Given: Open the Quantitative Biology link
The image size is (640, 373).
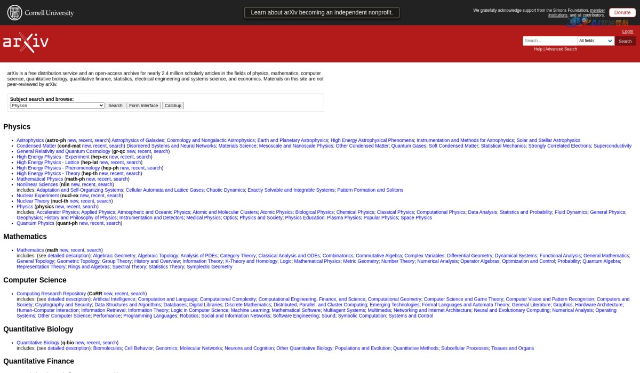Looking at the screenshot, I should coord(38,343).
